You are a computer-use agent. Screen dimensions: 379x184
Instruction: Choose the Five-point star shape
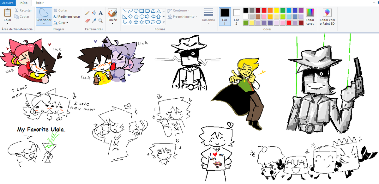click(x=136, y=22)
